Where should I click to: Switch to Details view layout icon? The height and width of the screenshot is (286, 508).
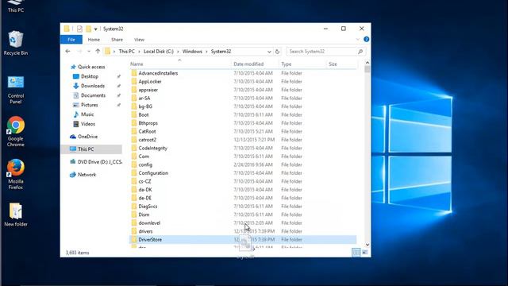(356, 253)
